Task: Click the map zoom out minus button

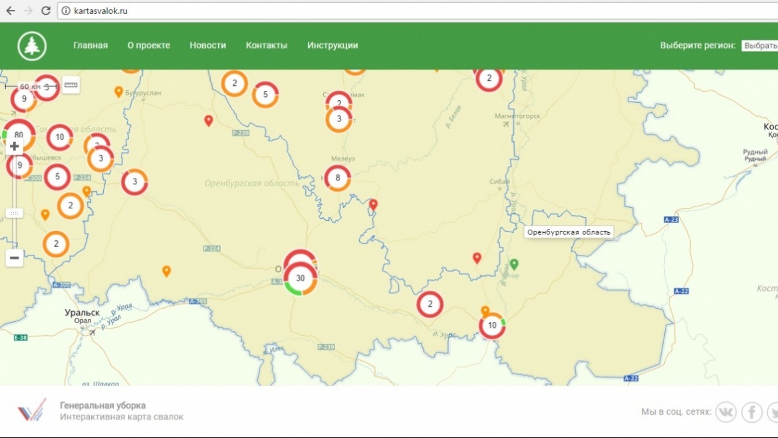Action: [x=15, y=257]
